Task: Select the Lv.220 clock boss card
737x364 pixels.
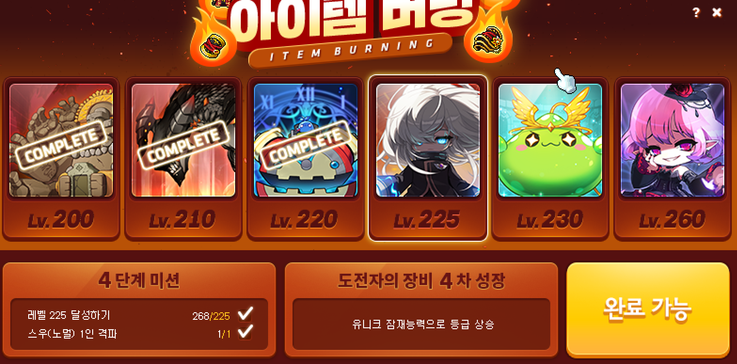Action: pos(306,140)
